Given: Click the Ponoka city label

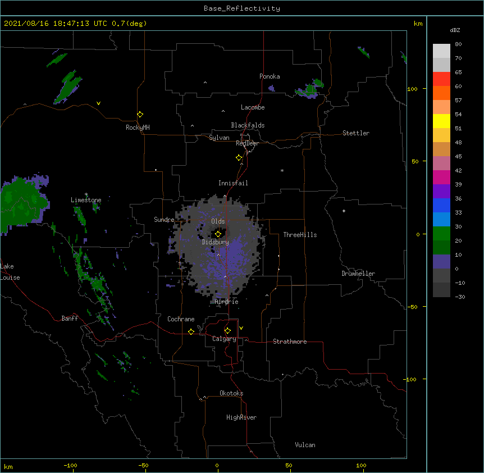Looking at the screenshot, I should pyautogui.click(x=270, y=76).
